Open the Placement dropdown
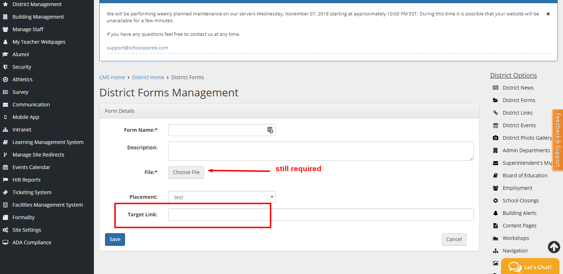Image resolution: width=563 pixels, height=274 pixels. [x=221, y=197]
